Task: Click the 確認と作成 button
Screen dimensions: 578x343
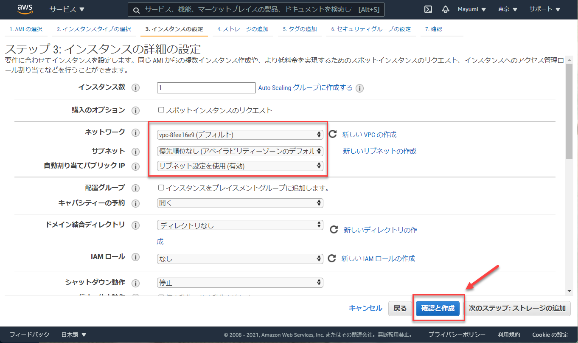Action: [438, 309]
